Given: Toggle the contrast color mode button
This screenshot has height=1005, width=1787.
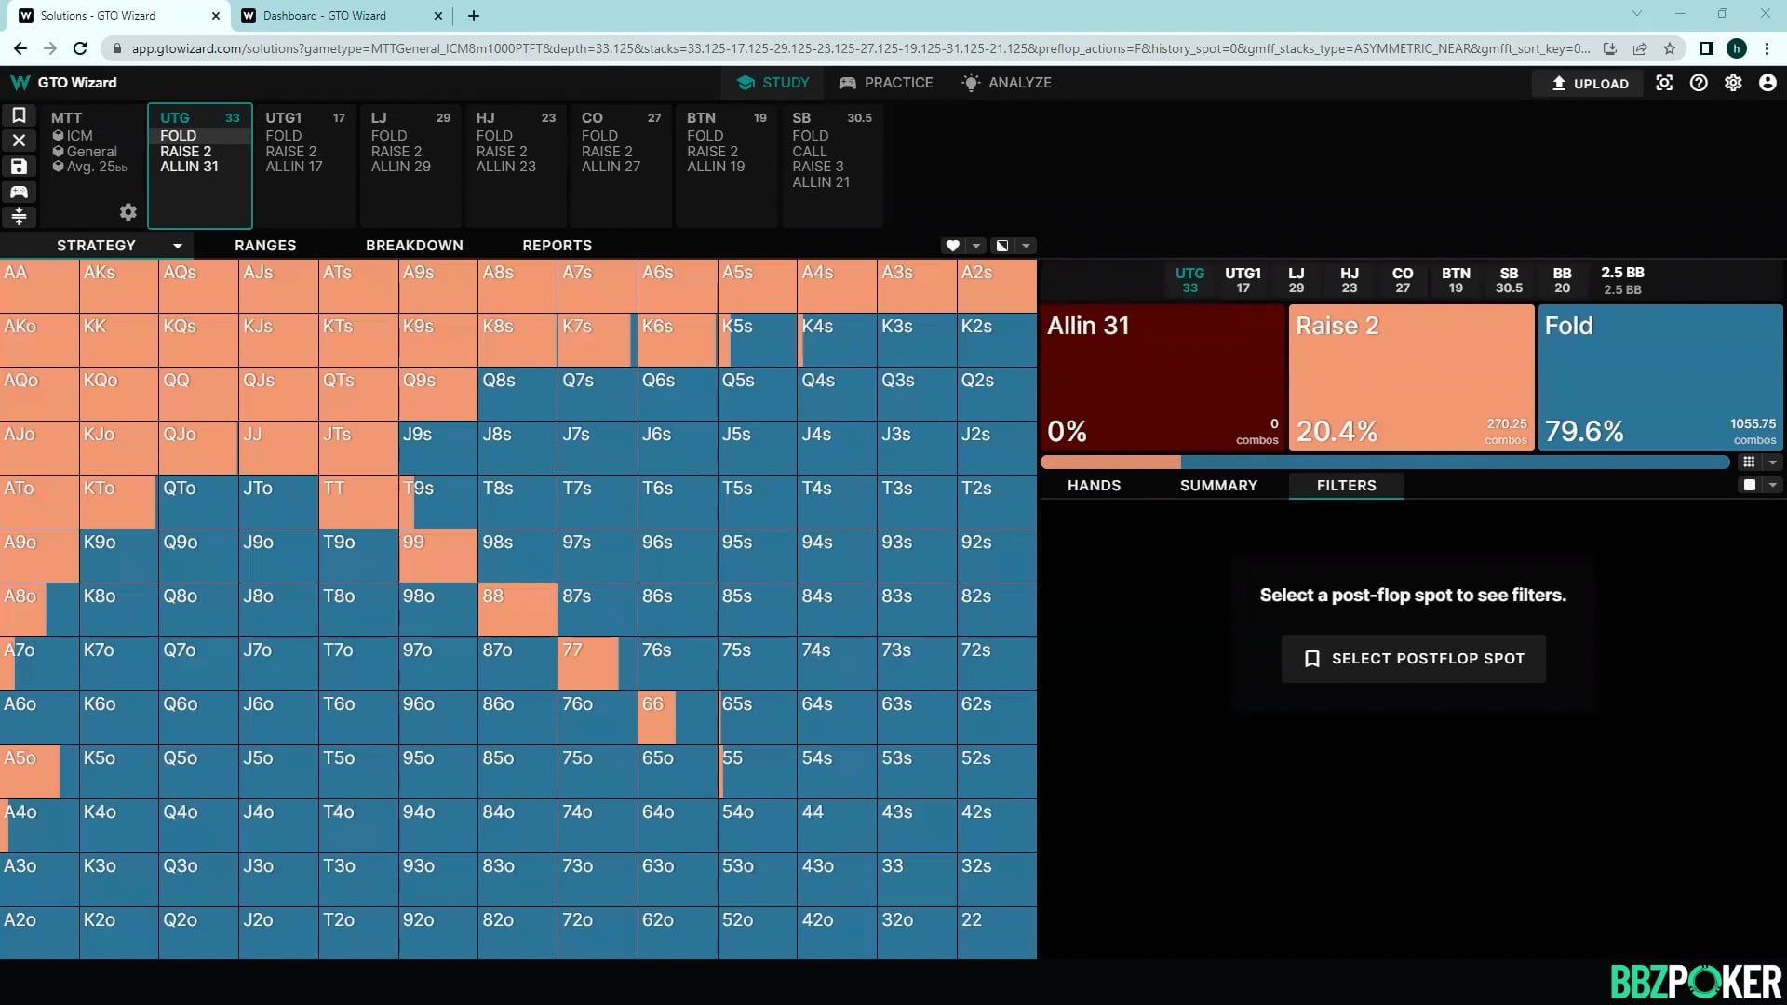Looking at the screenshot, I should (1002, 246).
